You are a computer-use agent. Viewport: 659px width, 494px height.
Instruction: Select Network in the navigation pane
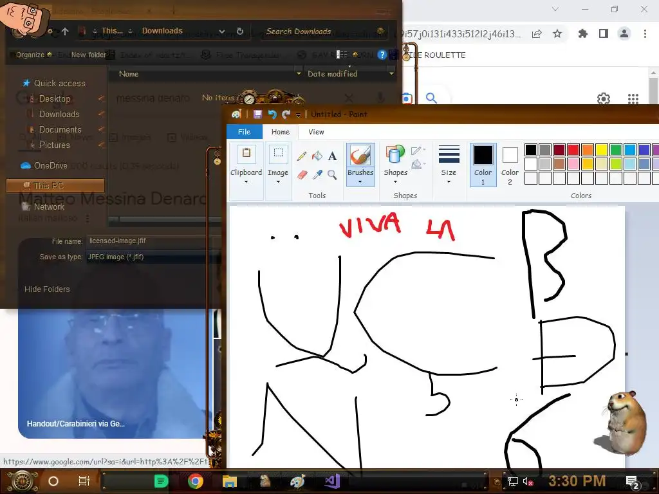click(49, 206)
